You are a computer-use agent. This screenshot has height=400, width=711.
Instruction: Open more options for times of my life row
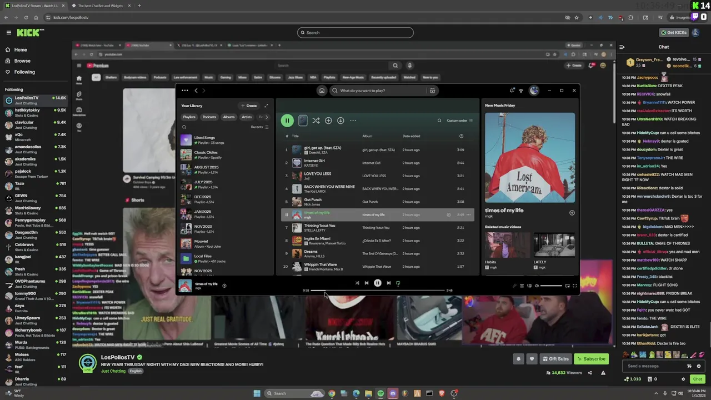[x=468, y=214]
